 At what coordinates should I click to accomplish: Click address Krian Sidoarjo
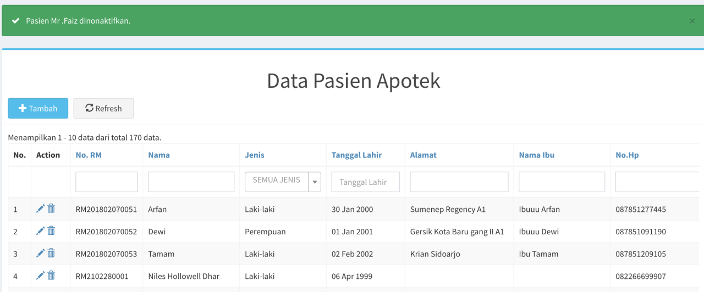(x=435, y=254)
